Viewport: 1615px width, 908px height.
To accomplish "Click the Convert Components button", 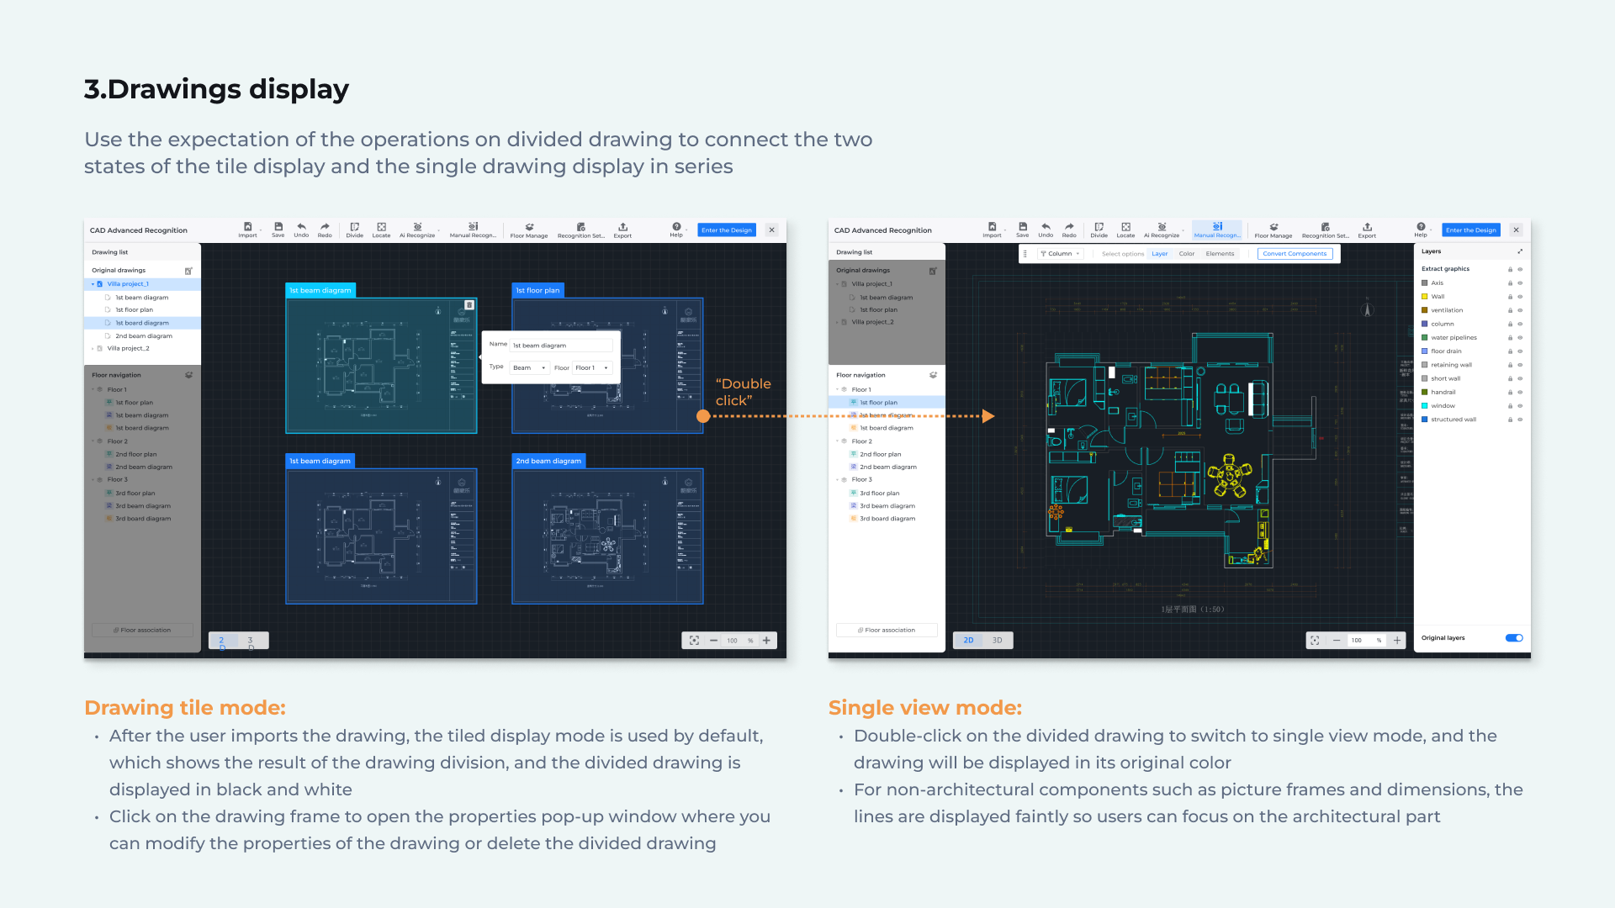I will [1295, 254].
